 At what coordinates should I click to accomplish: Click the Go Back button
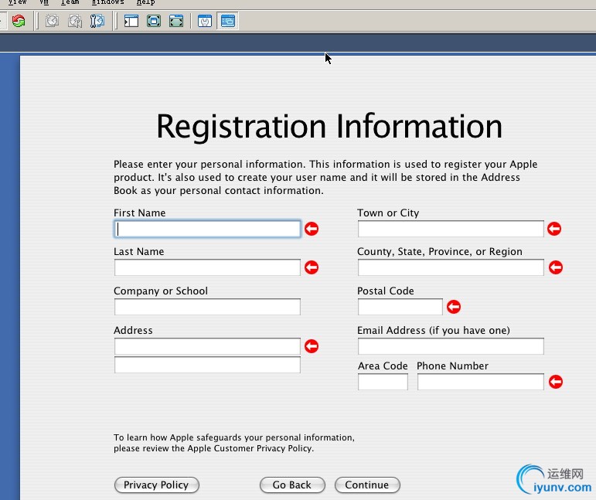[x=292, y=485]
